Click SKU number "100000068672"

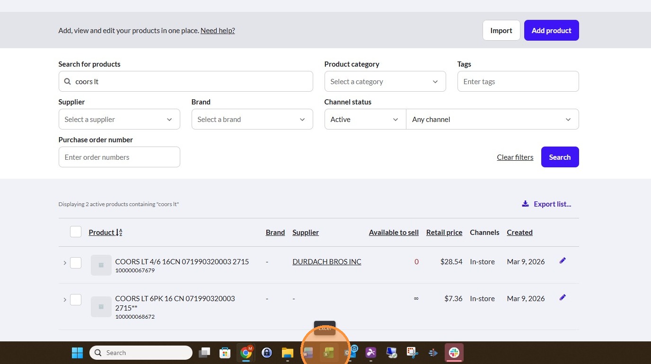click(x=135, y=317)
